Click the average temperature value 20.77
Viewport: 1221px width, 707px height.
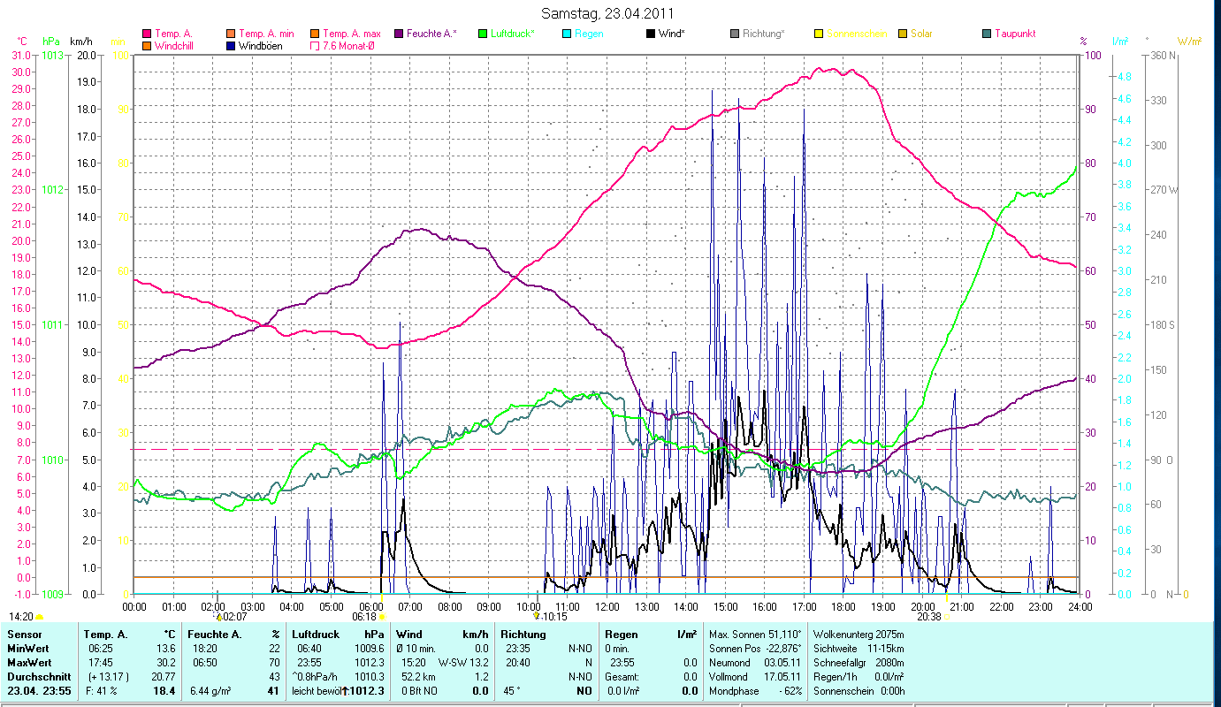(164, 677)
